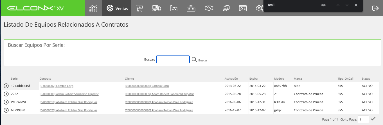The image size is (383, 125).
Task: Expand row for serie WERWRWE
Action: point(6,102)
